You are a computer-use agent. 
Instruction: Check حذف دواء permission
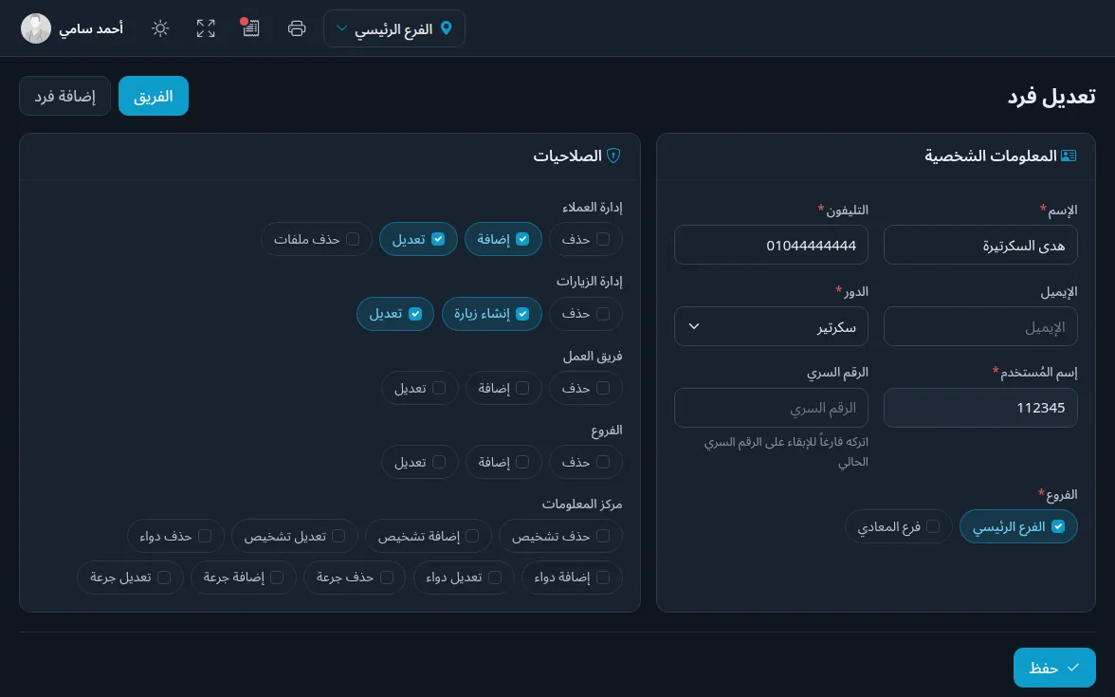pyautogui.click(x=205, y=536)
